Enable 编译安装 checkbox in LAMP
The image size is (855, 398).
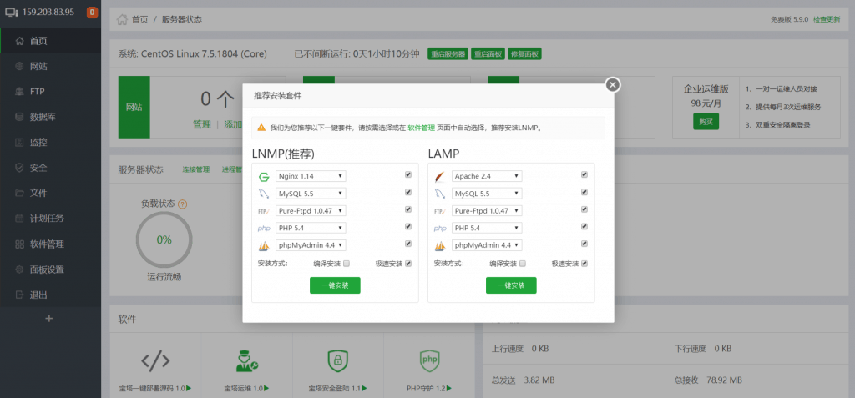523,264
